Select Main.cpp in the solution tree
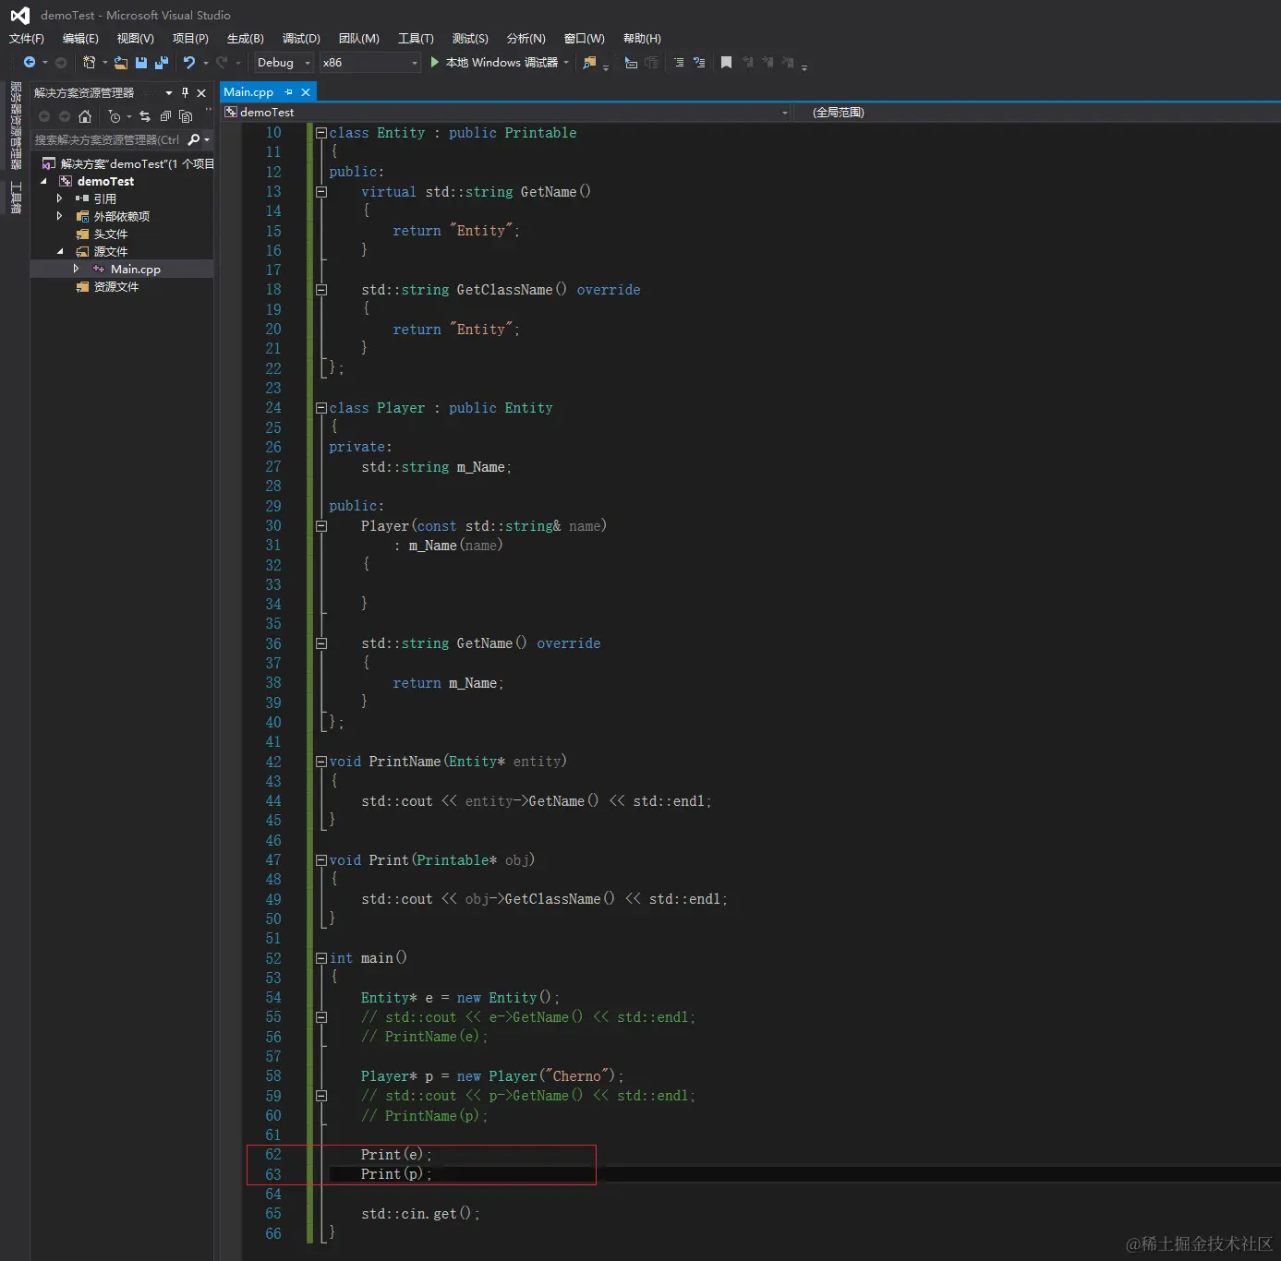The image size is (1281, 1261). click(x=135, y=270)
